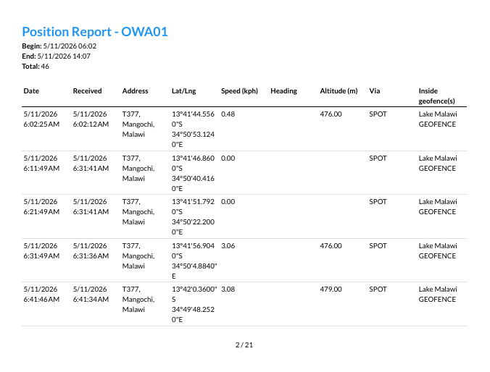Select the received cell 6:02:12 AM
The height and width of the screenshot is (372, 490).
pyautogui.click(x=91, y=119)
